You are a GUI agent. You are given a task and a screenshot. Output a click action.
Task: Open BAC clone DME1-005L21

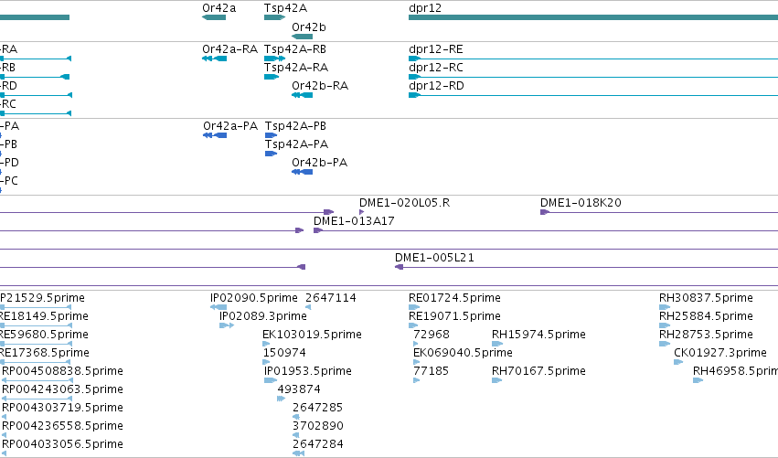586,268
